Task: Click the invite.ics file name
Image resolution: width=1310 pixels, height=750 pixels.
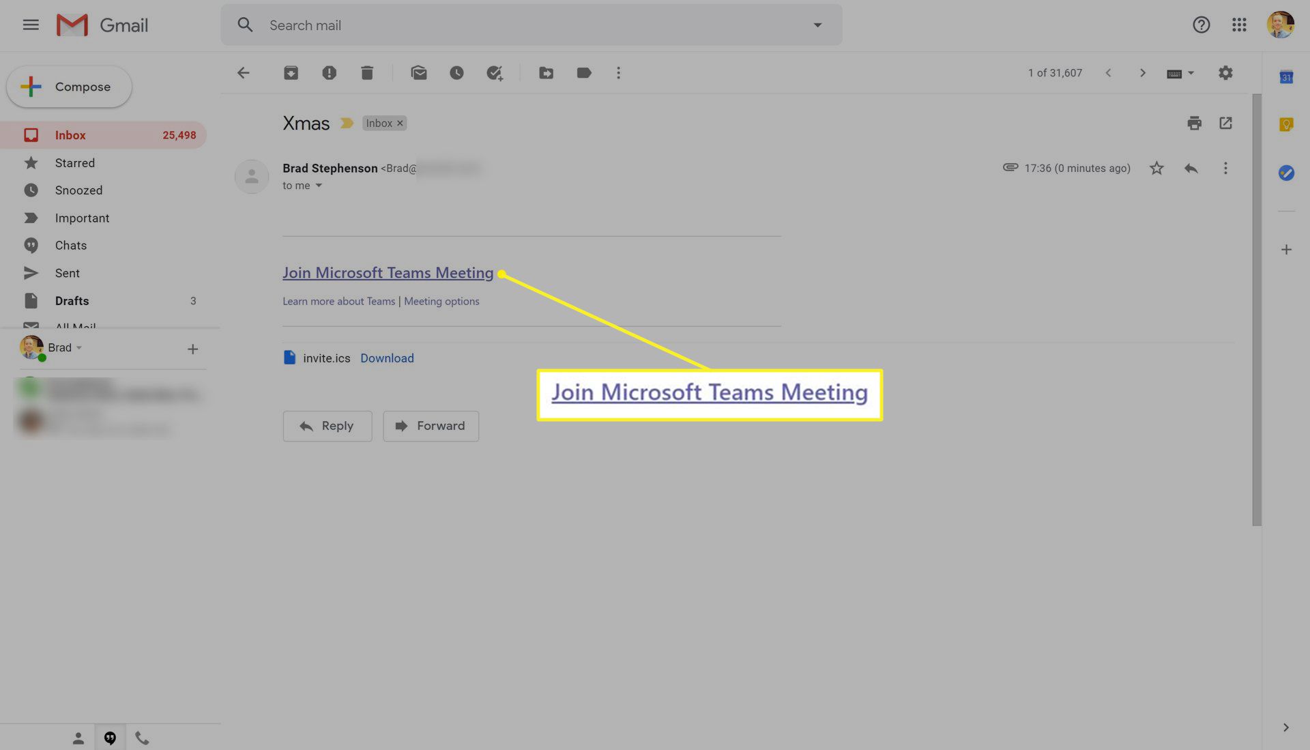Action: (327, 358)
